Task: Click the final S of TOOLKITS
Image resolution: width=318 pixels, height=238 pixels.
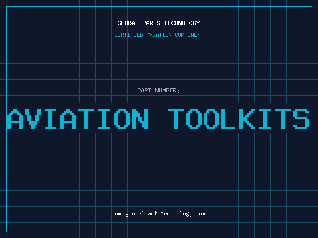Action: (x=301, y=119)
